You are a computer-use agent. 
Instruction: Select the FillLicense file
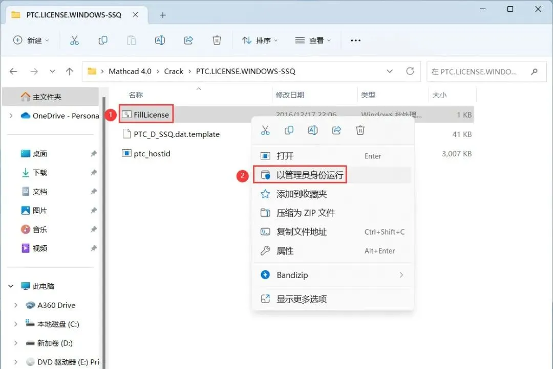[145, 114]
